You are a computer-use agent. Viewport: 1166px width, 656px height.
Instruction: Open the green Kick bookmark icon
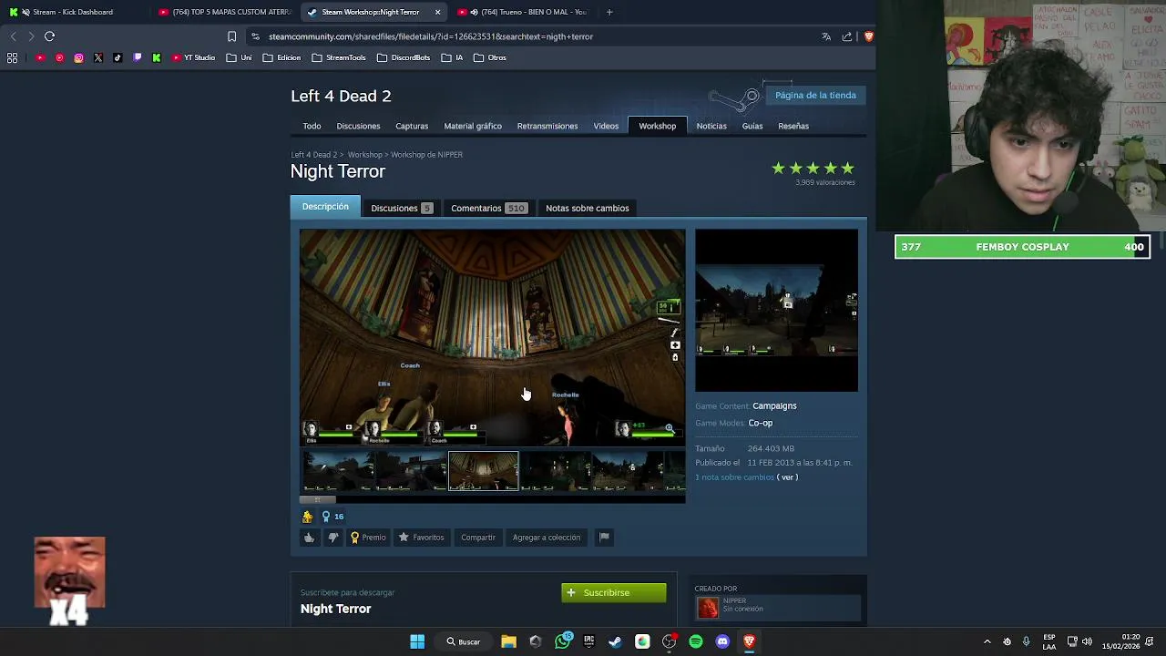[157, 57]
